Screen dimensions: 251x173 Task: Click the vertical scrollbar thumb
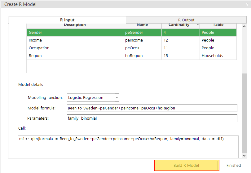[244, 113]
